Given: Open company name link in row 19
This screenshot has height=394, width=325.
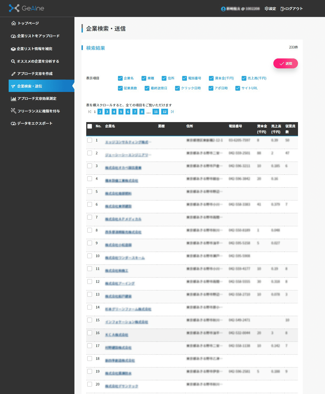Looking at the screenshot, I should tap(118, 373).
